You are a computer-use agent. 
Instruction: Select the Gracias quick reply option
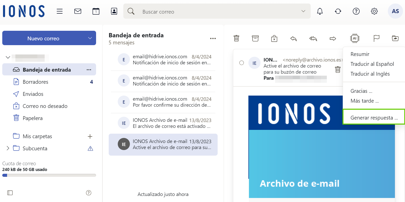pyautogui.click(x=361, y=91)
